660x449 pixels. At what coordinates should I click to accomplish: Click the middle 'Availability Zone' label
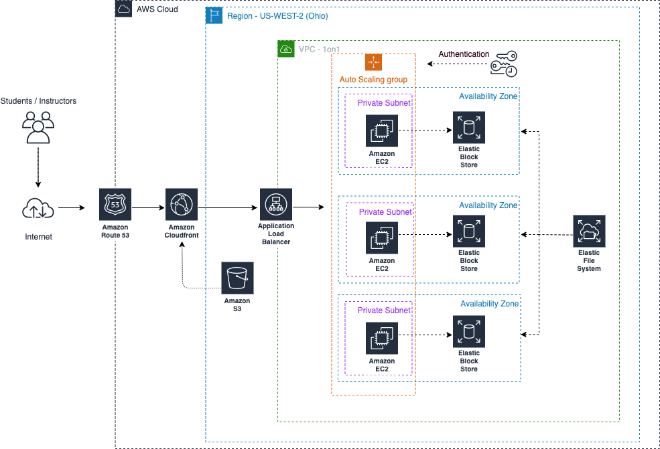(488, 205)
